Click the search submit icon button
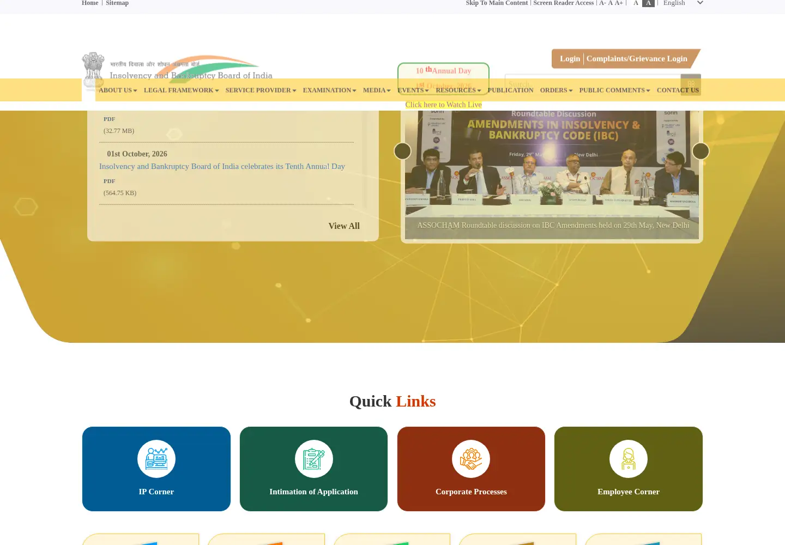 pos(691,84)
